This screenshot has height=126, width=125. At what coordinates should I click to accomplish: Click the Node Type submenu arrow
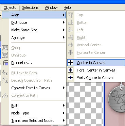pyautogui.click(x=64, y=113)
